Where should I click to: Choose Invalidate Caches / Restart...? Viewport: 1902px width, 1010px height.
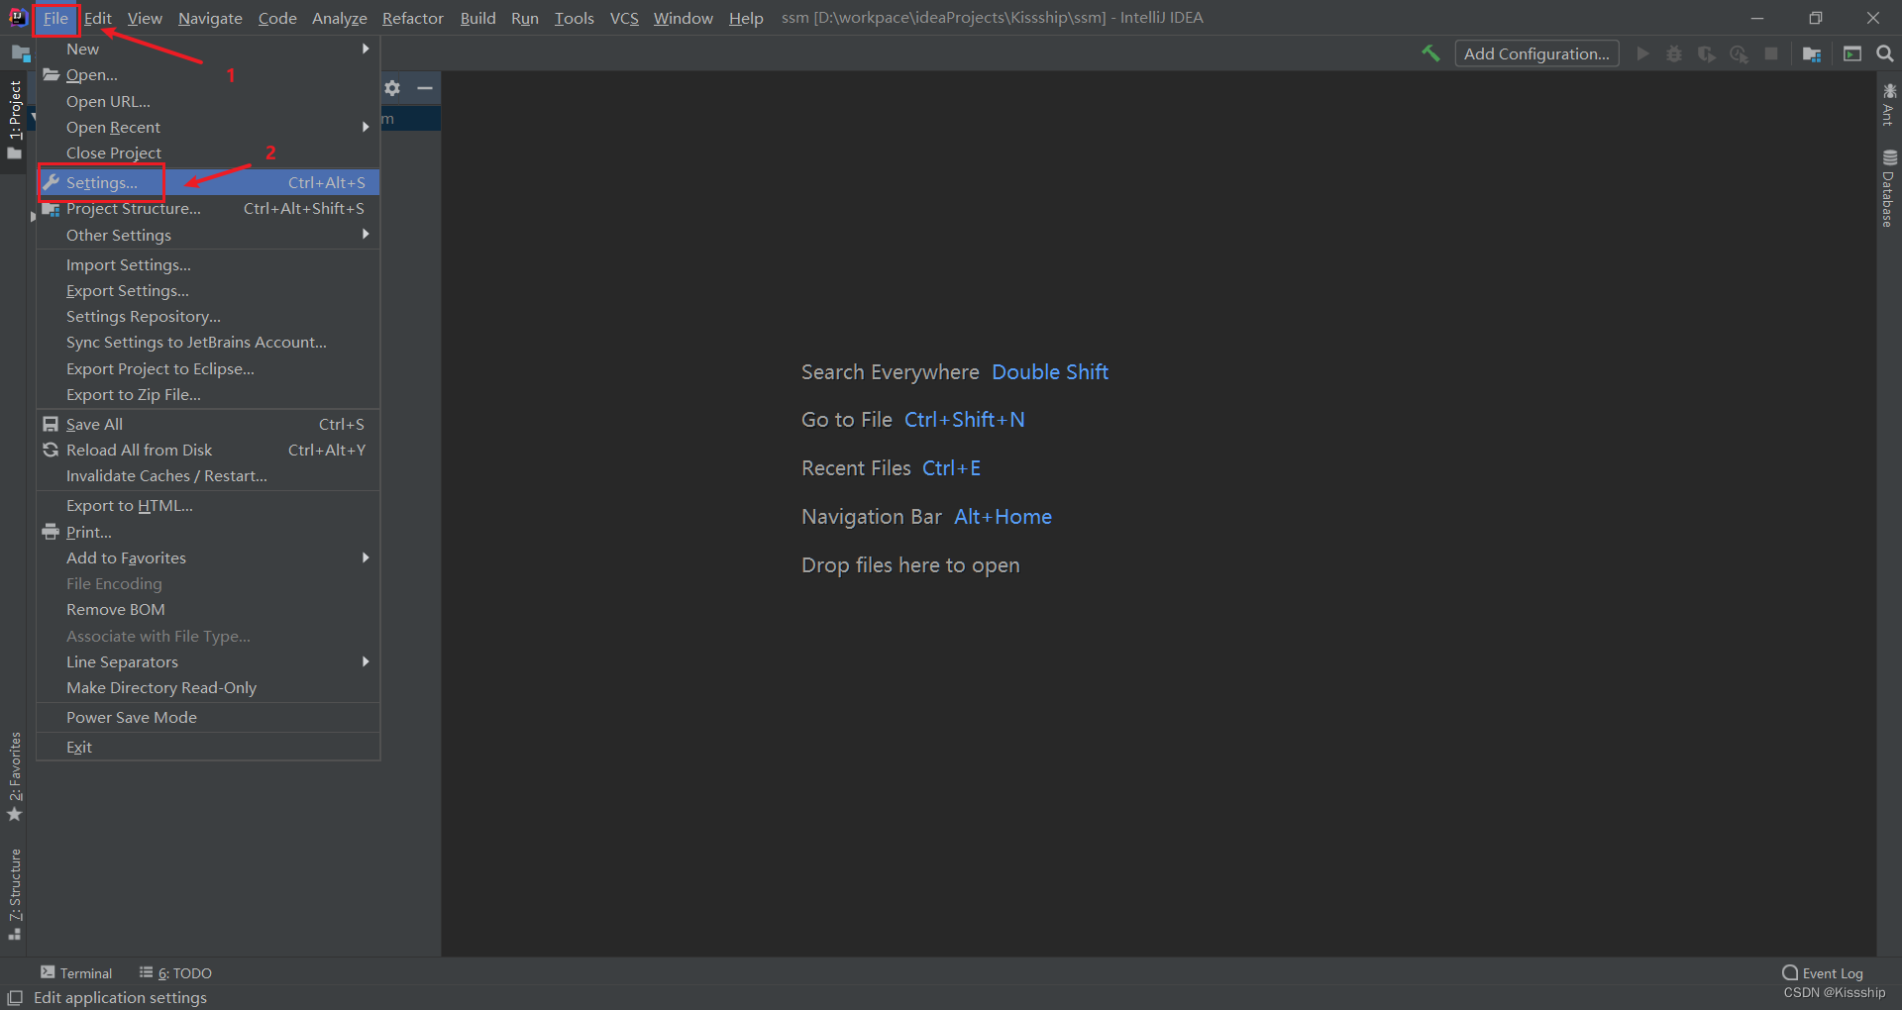[x=208, y=475]
